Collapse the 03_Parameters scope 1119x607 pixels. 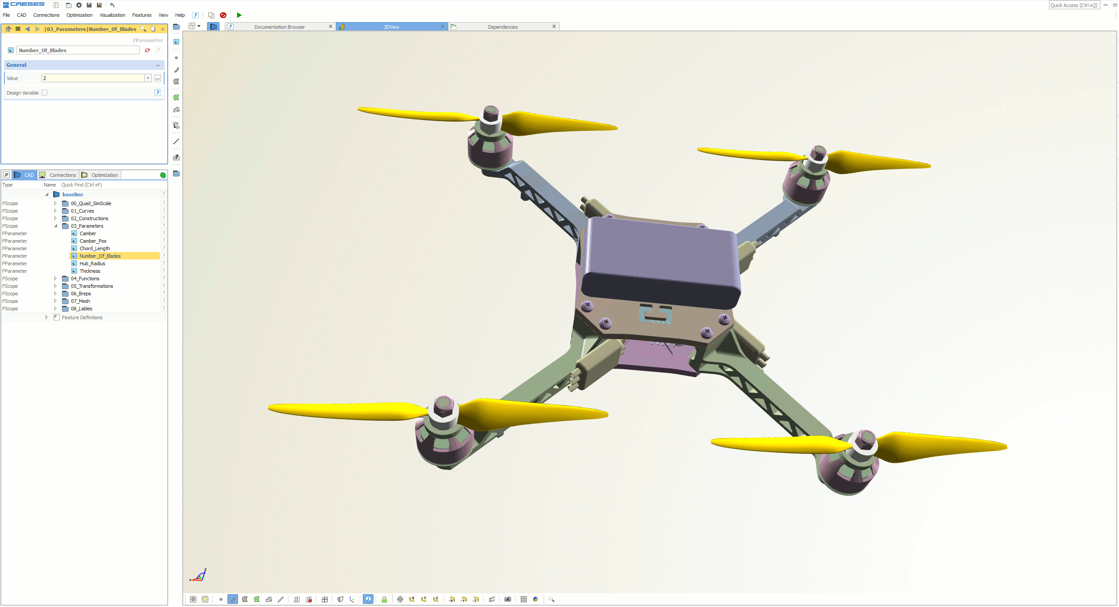[55, 226]
